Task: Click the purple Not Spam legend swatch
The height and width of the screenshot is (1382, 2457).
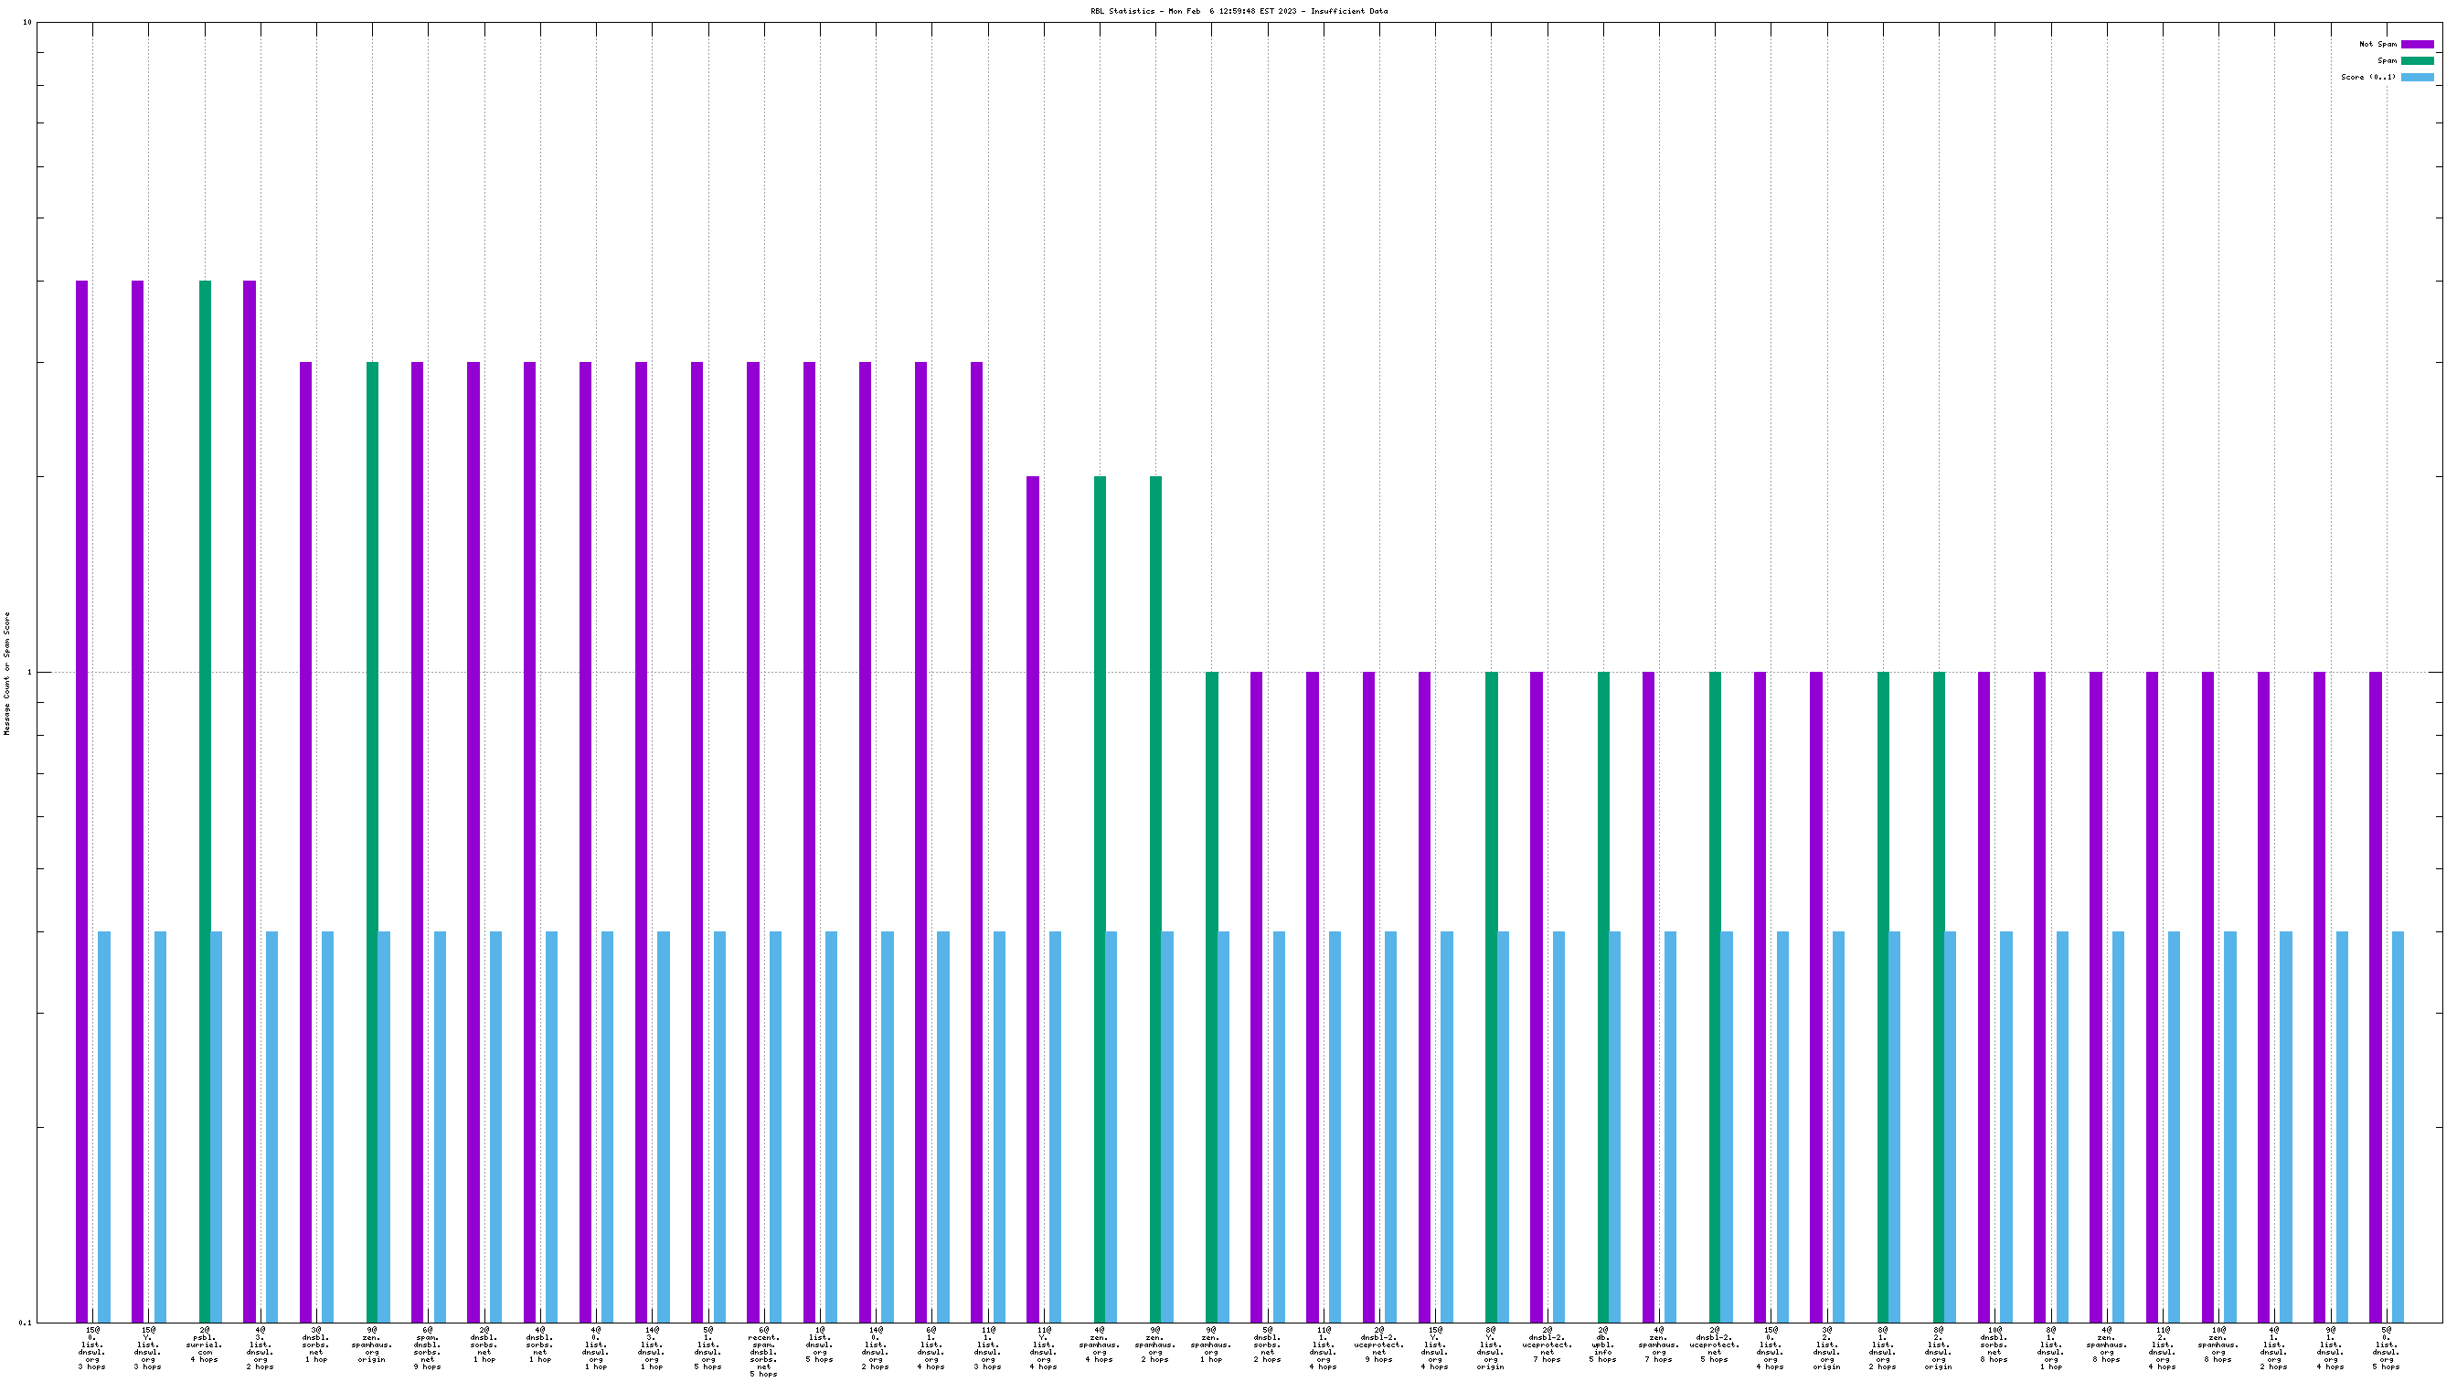Action: click(x=2417, y=44)
